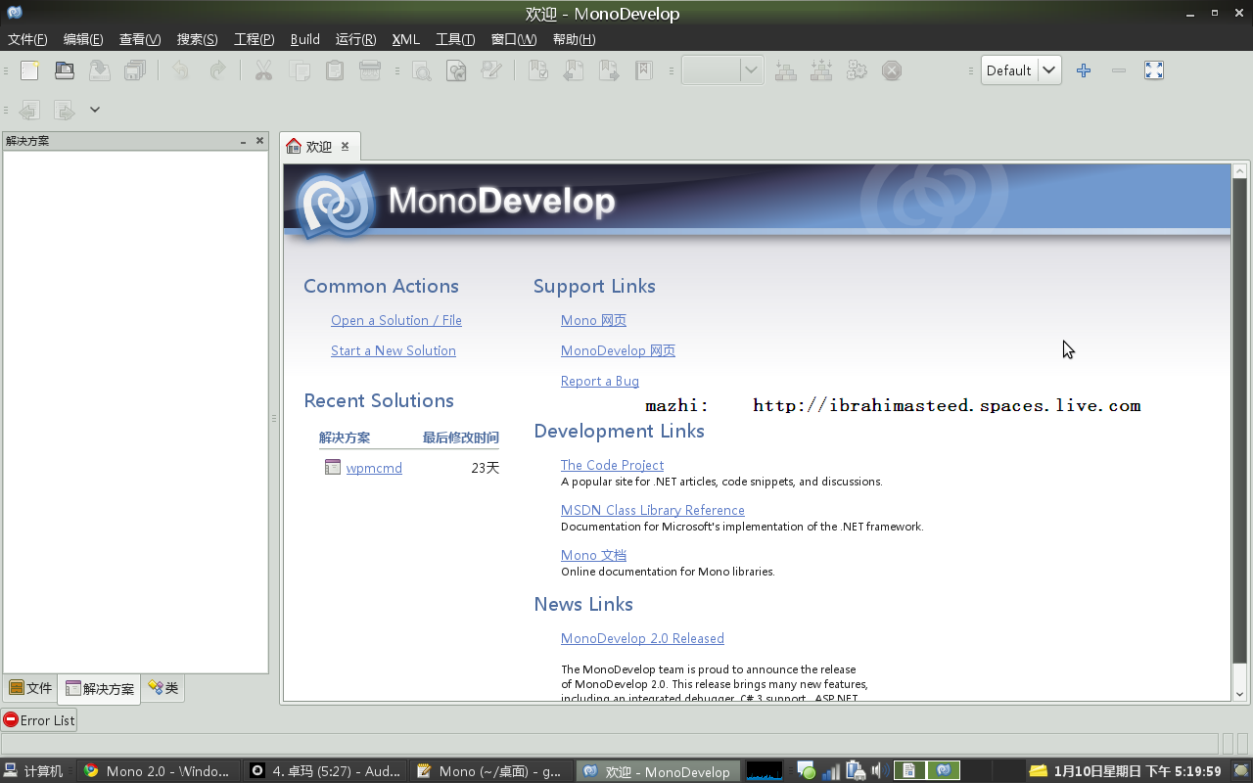Image resolution: width=1253 pixels, height=783 pixels.
Task: Click the Mono 网页 link
Action: (593, 320)
